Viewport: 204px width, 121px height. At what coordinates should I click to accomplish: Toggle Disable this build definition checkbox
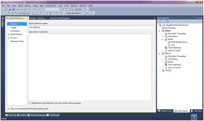pyautogui.click(x=30, y=103)
